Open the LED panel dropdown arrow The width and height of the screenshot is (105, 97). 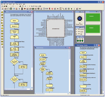tap(80, 37)
